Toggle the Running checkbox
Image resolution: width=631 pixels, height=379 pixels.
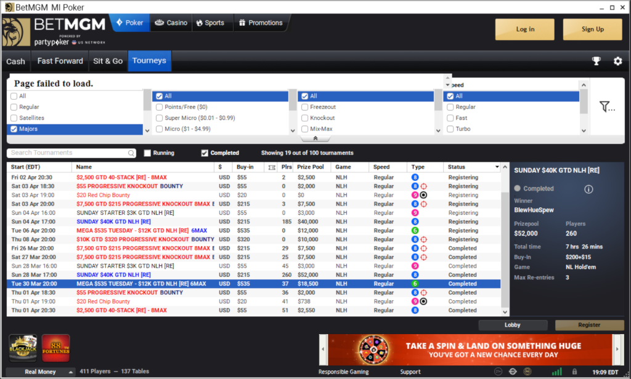click(147, 153)
